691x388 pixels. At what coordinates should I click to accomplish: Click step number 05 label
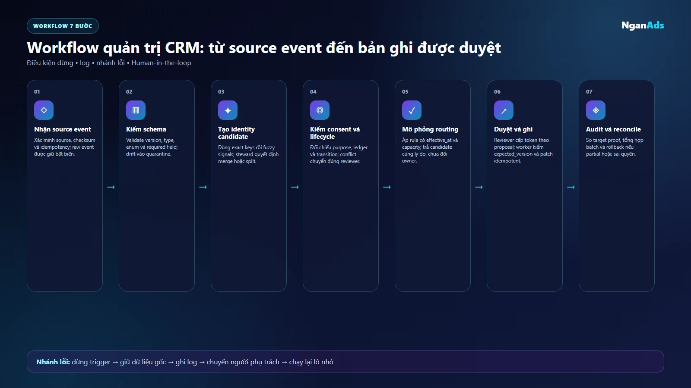pyautogui.click(x=405, y=92)
